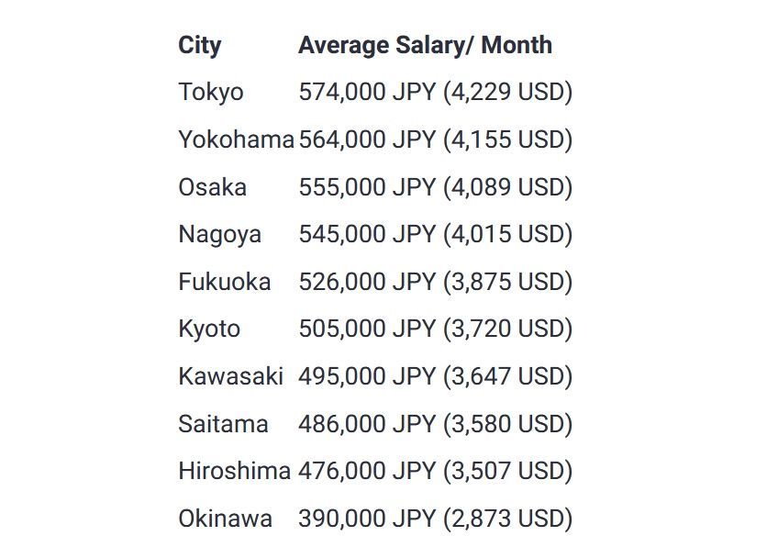Image resolution: width=778 pixels, height=547 pixels.
Task: Click Fukuoka's 526,000 JPY salary value
Action: point(436,282)
